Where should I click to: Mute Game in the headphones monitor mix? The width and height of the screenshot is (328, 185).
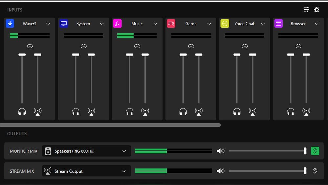point(183,112)
